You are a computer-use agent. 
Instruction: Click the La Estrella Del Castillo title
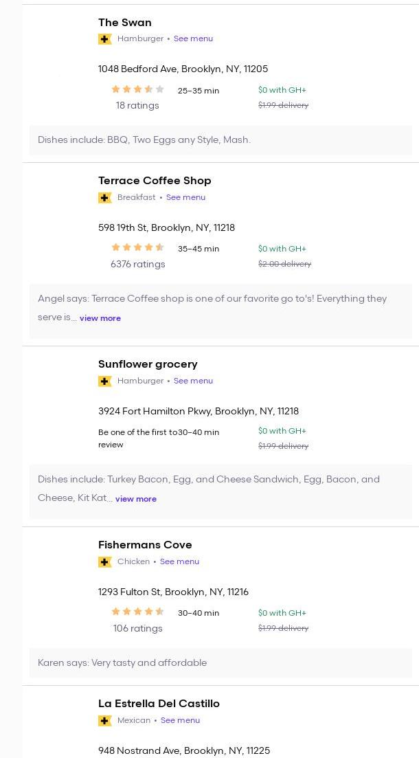point(159,704)
